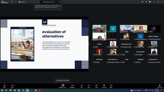The width and height of the screenshot is (164, 92).
Task: Open the Zoom taskbar icon
Action: (x=23, y=90)
